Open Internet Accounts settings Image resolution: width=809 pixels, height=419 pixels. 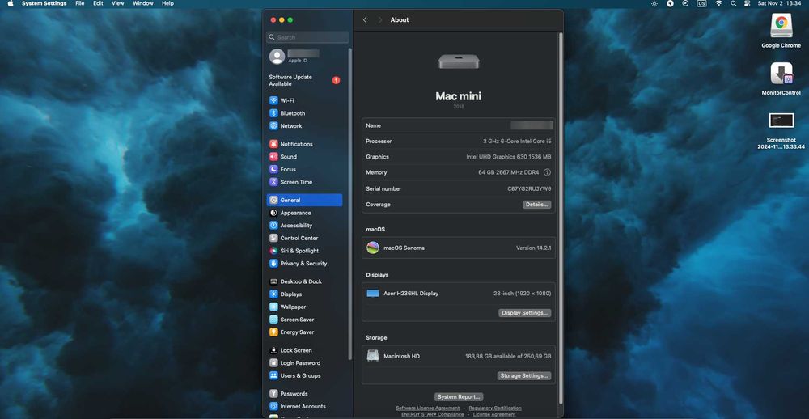point(304,406)
